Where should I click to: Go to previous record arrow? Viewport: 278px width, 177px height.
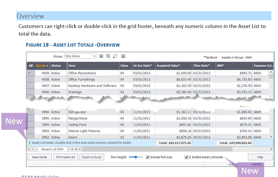(36, 149)
